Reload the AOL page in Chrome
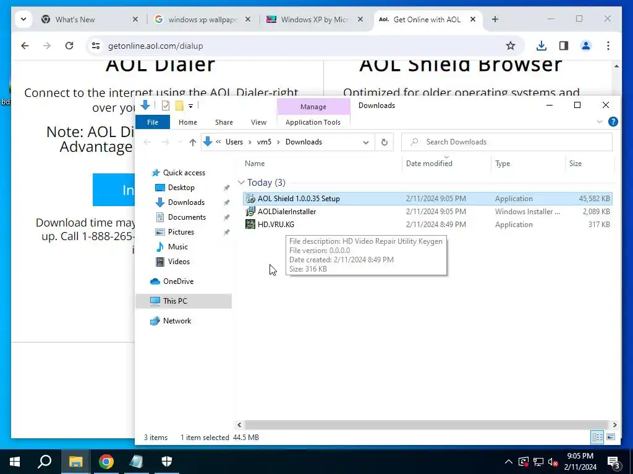 pos(69,46)
